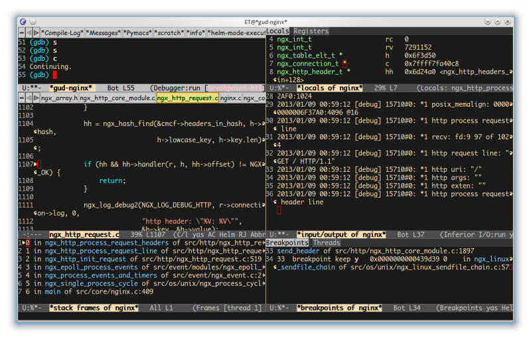Switch to the *Pymacs* buffer tab

point(137,33)
